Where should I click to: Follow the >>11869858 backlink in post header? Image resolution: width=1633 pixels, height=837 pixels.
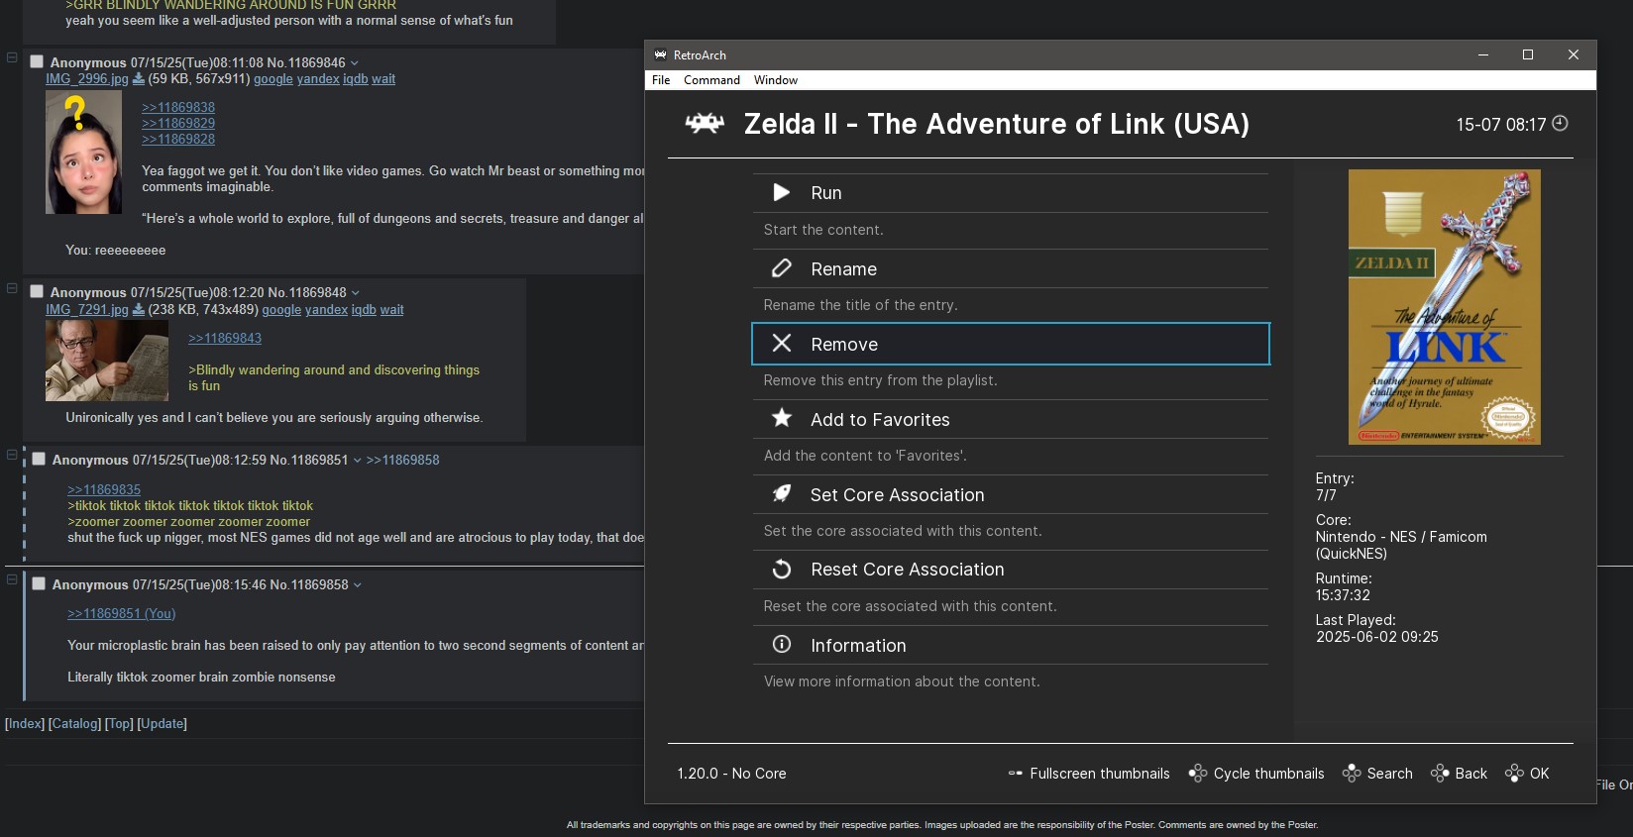tap(403, 460)
